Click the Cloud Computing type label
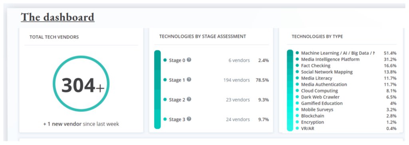The height and width of the screenshot is (145, 409). [x=320, y=91]
